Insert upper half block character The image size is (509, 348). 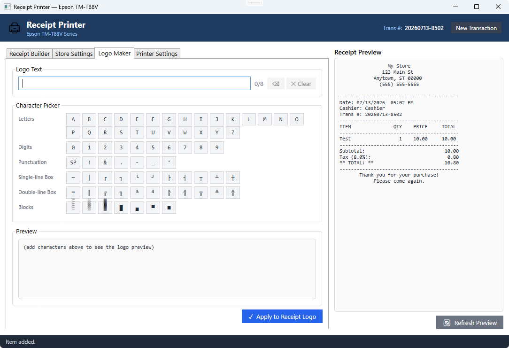click(153, 208)
